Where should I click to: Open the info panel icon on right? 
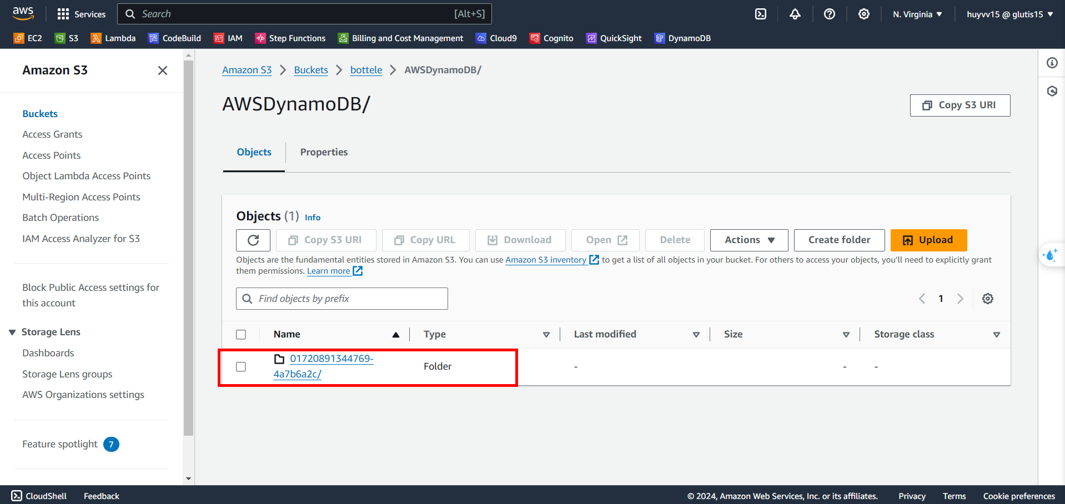click(x=1052, y=63)
